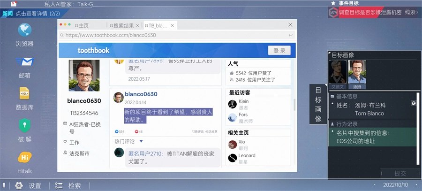
Task: Open 设置 gear icon in bottom bar
Action: 19,186
